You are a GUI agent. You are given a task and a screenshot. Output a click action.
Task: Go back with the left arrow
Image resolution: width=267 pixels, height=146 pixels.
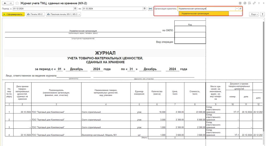5,3
